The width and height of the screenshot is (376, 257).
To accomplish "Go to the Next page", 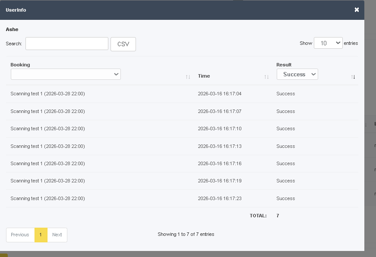I will [x=57, y=235].
